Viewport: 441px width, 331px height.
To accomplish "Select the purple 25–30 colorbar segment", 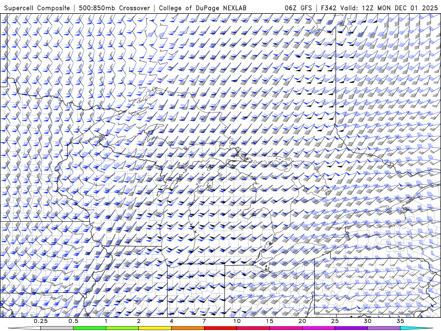I will pyautogui.click(x=351, y=328).
